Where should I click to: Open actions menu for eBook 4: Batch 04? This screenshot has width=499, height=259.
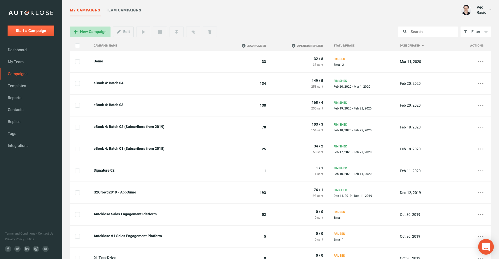481,83
